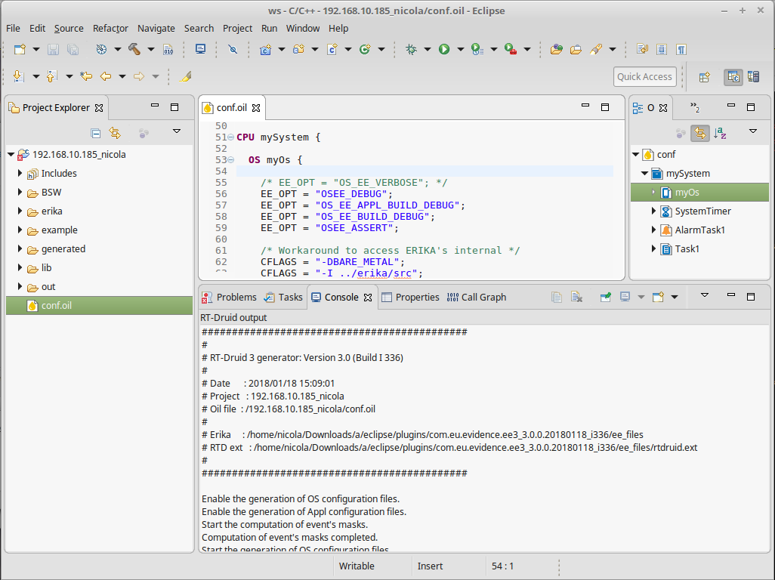Click the Open Type folder icon

point(557,49)
